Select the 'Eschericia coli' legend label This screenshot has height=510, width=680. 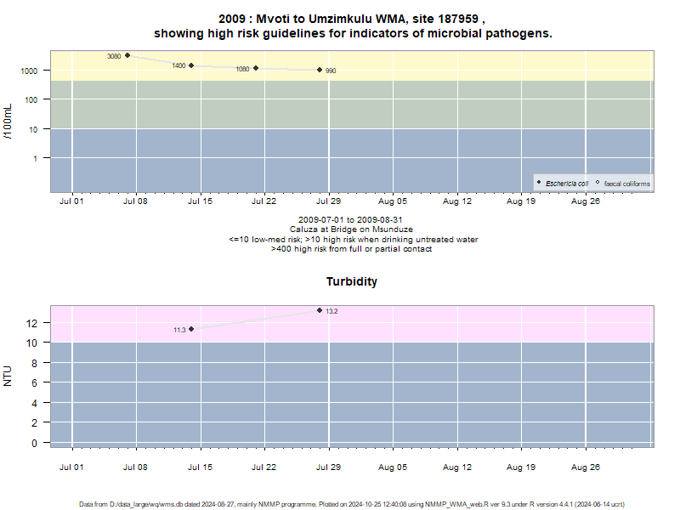coord(567,184)
